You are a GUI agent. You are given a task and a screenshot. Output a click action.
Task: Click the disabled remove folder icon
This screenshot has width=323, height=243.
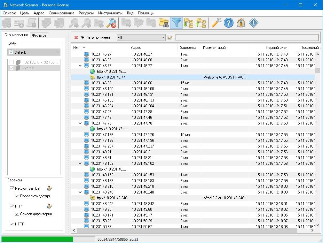[x=151, y=23]
